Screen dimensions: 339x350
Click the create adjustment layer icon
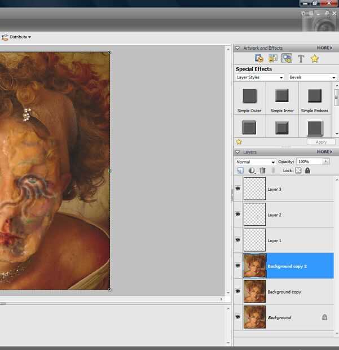[252, 170]
